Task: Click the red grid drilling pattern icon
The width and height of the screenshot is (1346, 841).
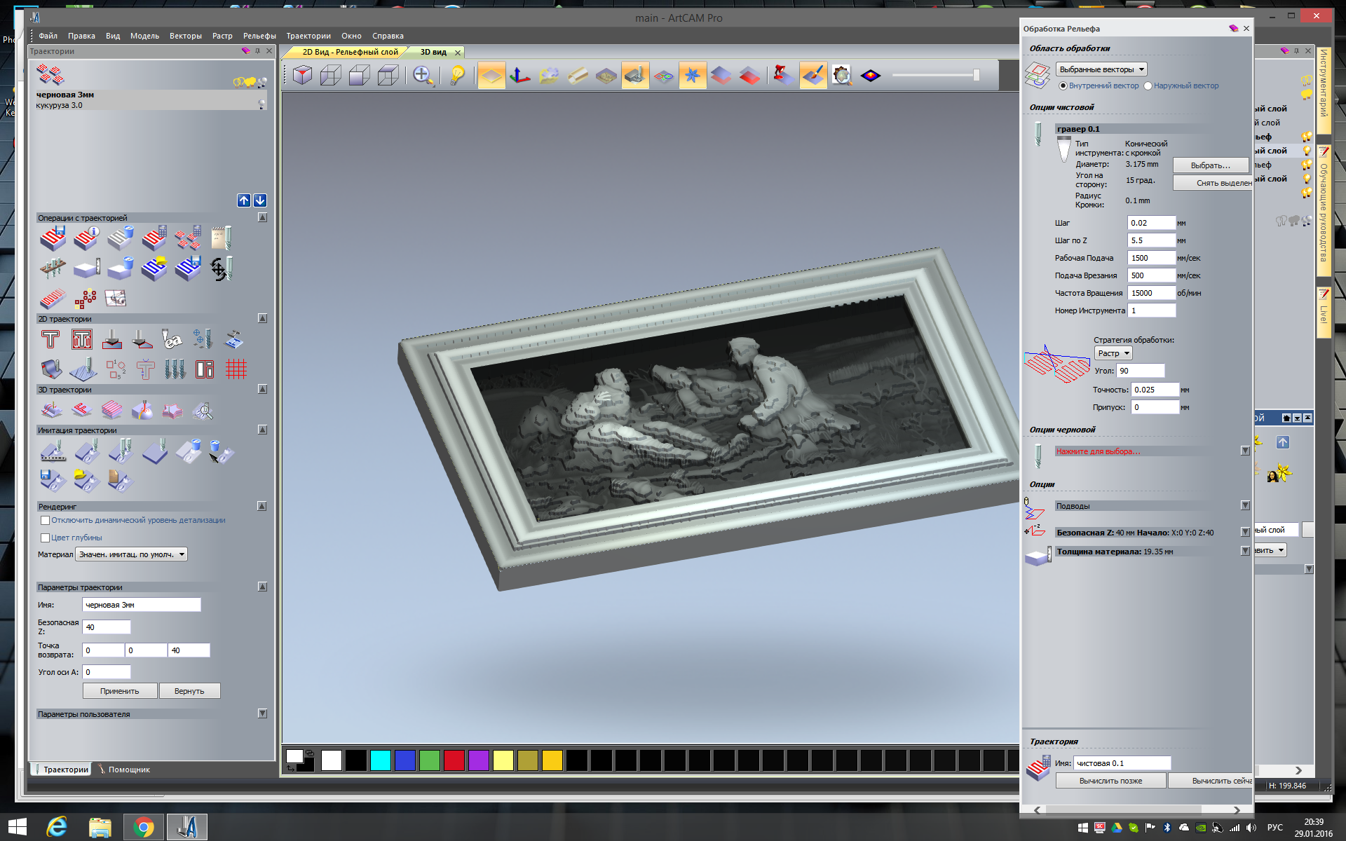Action: click(236, 369)
